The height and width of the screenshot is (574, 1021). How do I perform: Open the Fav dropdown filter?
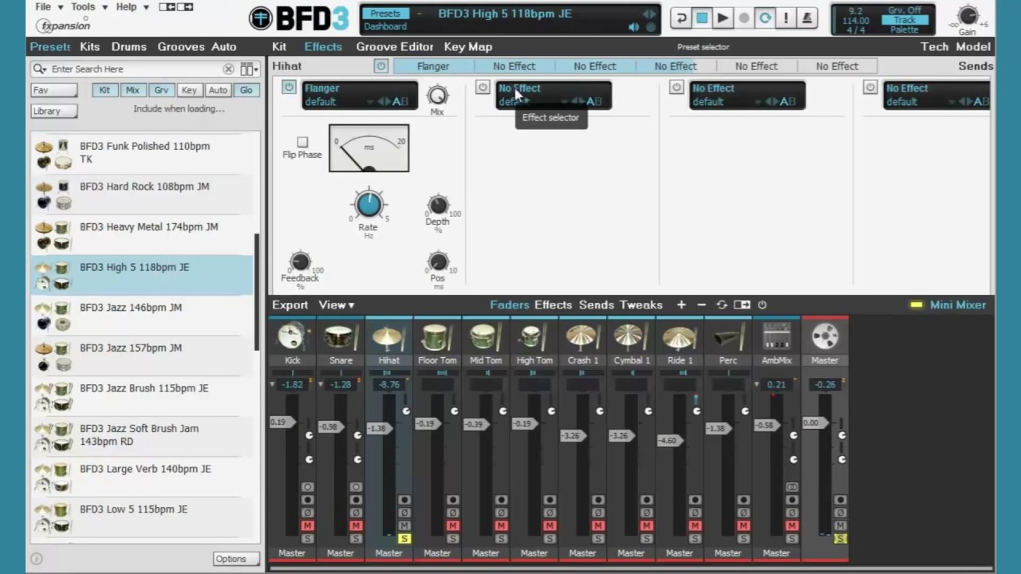54,90
